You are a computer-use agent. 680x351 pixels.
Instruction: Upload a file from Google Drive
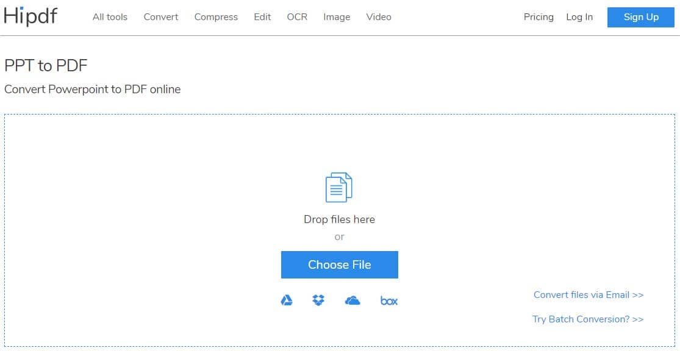[287, 300]
